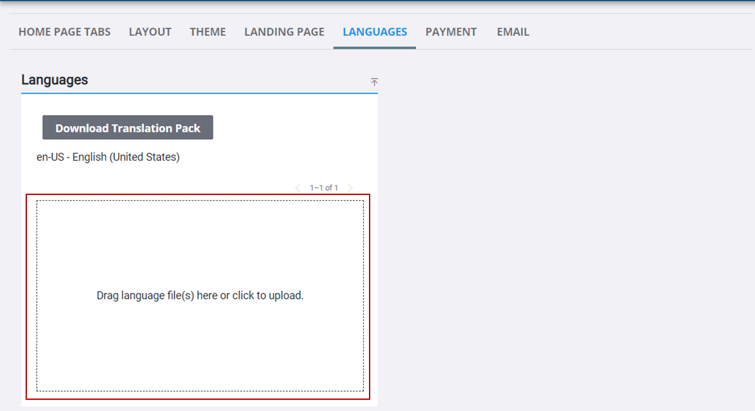Viewport: 755px width, 411px height.
Task: Click the dashed border of the upload box
Action: coord(198,203)
